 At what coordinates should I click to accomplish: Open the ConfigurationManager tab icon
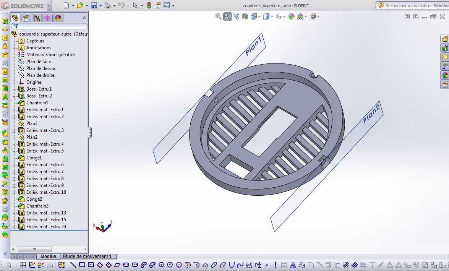[x=37, y=18]
